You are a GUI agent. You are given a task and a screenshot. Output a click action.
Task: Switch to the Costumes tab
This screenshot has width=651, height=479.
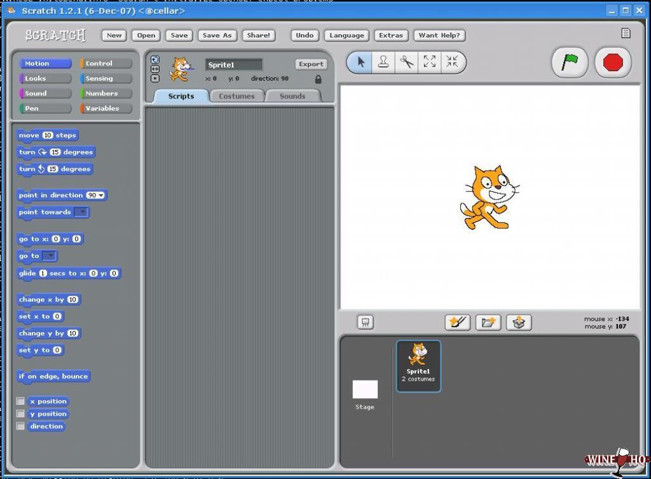tap(236, 97)
